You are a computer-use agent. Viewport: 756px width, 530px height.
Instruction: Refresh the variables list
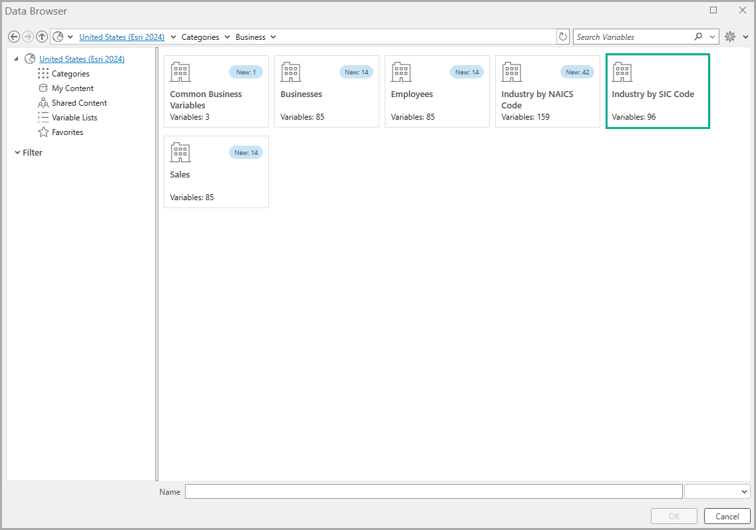pyautogui.click(x=562, y=37)
